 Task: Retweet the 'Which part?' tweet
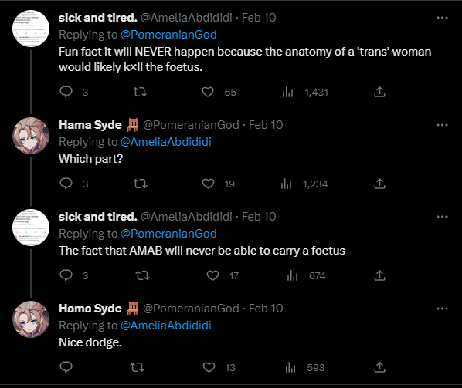pyautogui.click(x=140, y=184)
